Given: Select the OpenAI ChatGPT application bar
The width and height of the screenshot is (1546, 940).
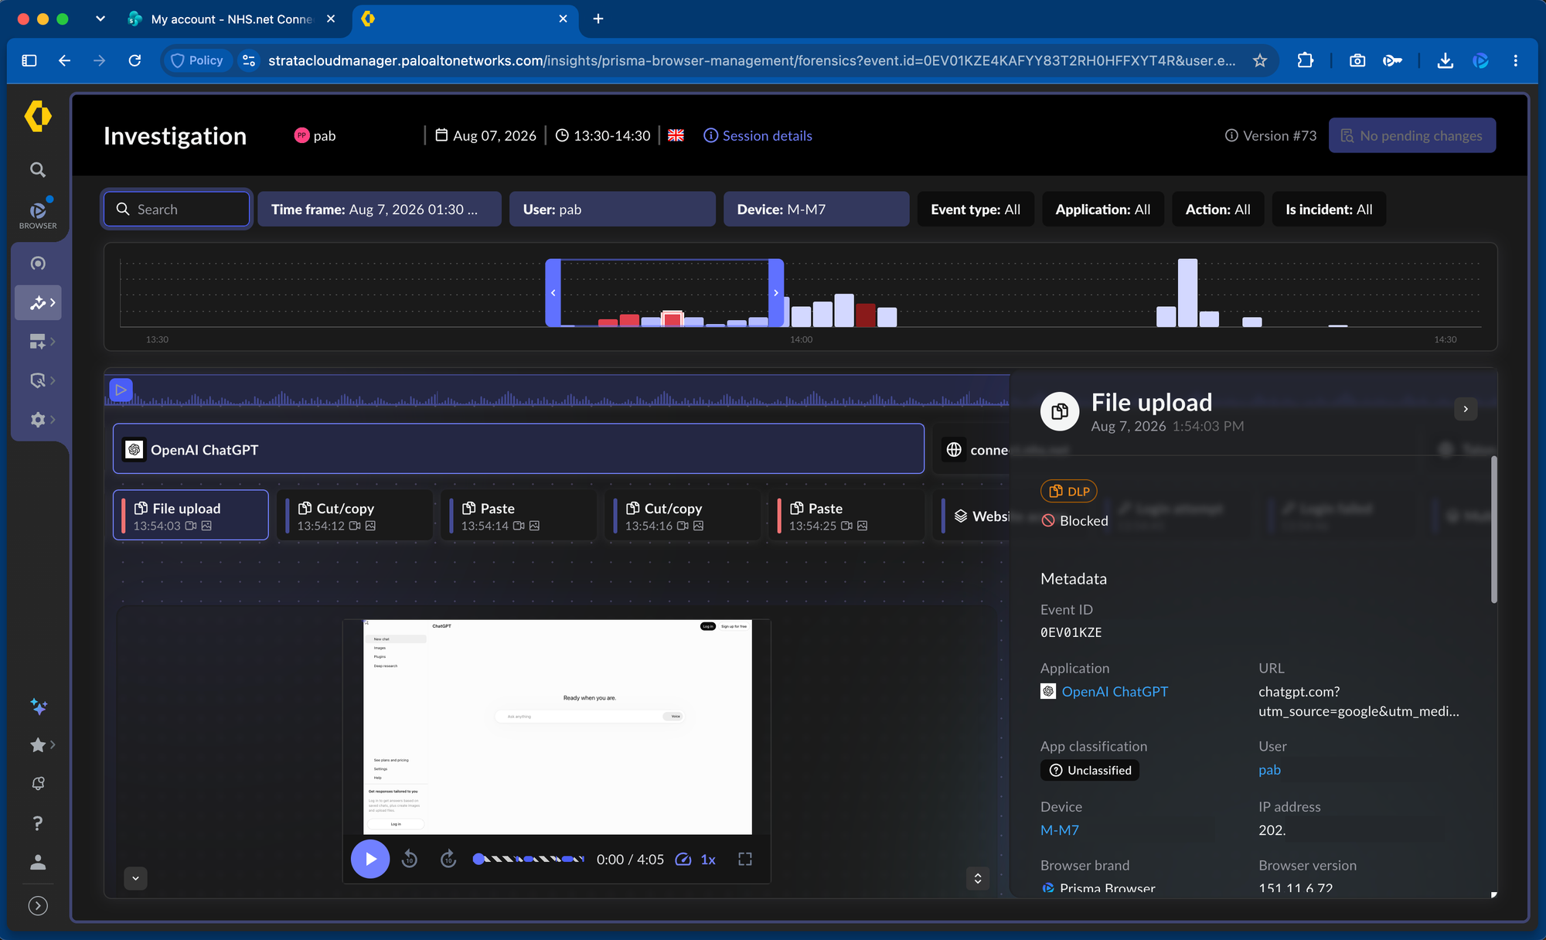Looking at the screenshot, I should point(519,449).
